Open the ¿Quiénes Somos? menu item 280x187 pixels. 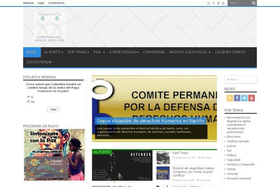coord(231,52)
